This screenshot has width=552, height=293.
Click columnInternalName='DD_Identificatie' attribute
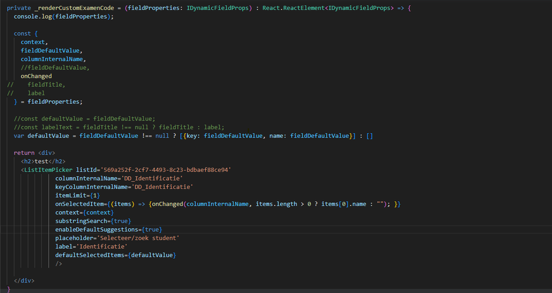pyautogui.click(x=119, y=179)
